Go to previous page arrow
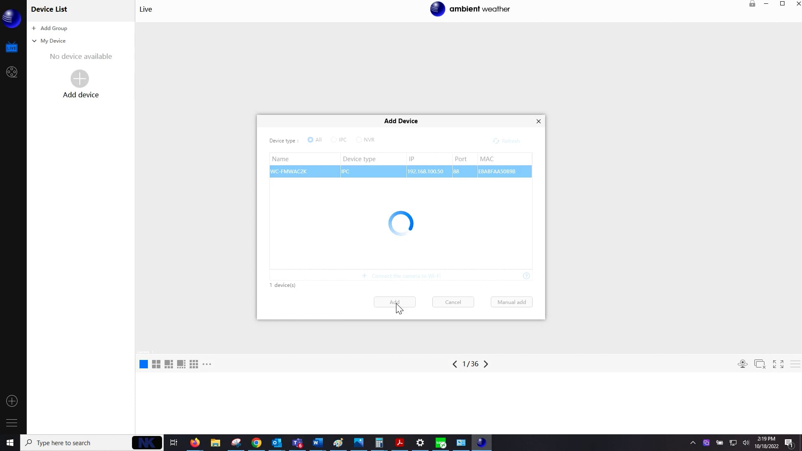The image size is (802, 451). click(x=454, y=364)
